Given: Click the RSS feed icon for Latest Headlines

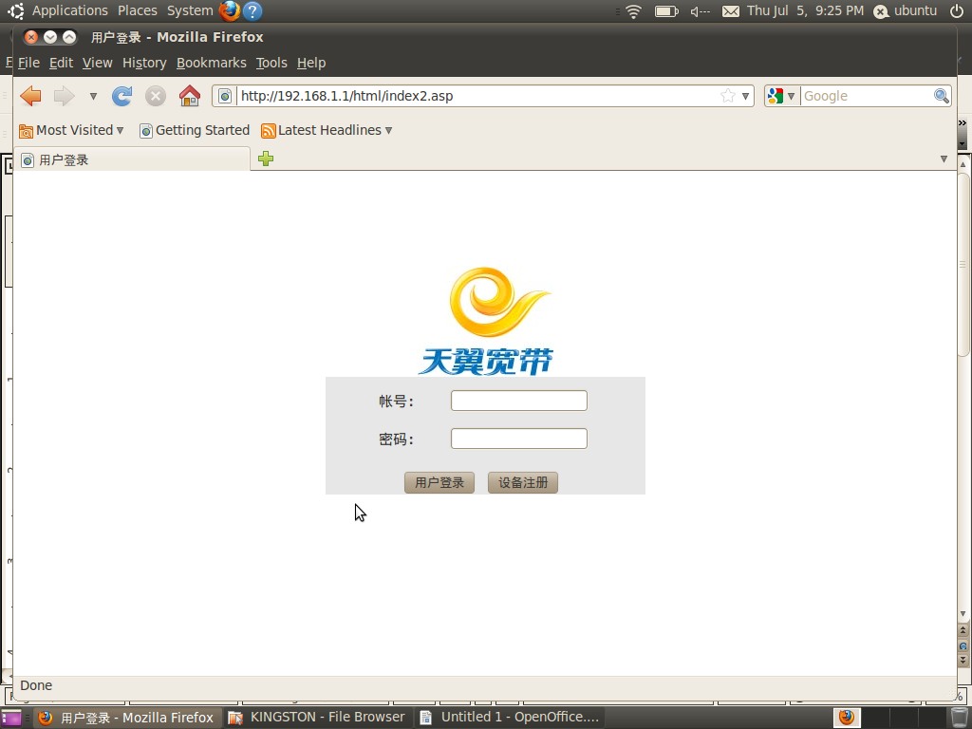Looking at the screenshot, I should pyautogui.click(x=269, y=131).
